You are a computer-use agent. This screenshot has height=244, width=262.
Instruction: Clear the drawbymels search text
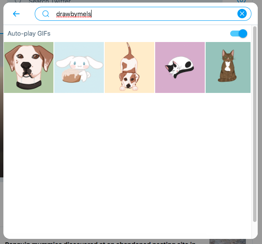[x=242, y=14]
